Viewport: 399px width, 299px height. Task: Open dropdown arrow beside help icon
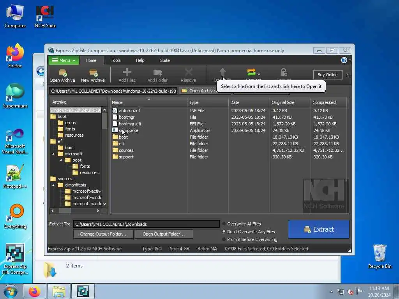pos(350,60)
